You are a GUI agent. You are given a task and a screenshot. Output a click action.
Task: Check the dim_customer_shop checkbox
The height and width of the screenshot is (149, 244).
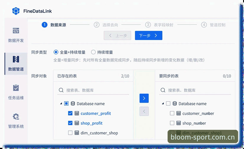[70, 133]
